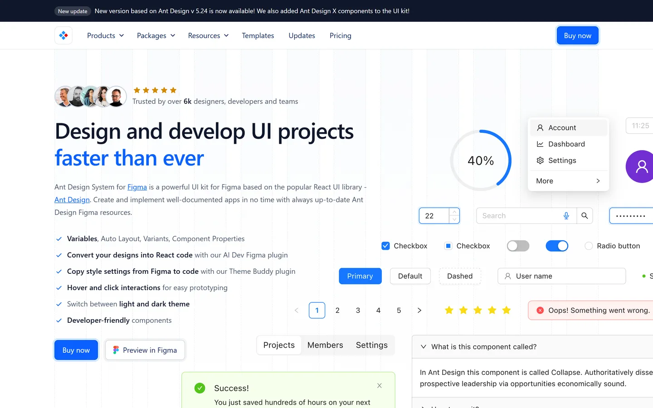Click the group of customer avatar photos
The width and height of the screenshot is (653, 408).
91,96
